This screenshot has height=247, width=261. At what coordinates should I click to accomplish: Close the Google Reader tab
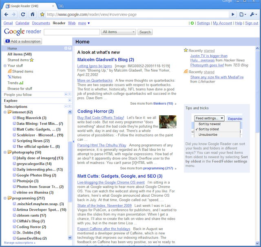[53, 6]
